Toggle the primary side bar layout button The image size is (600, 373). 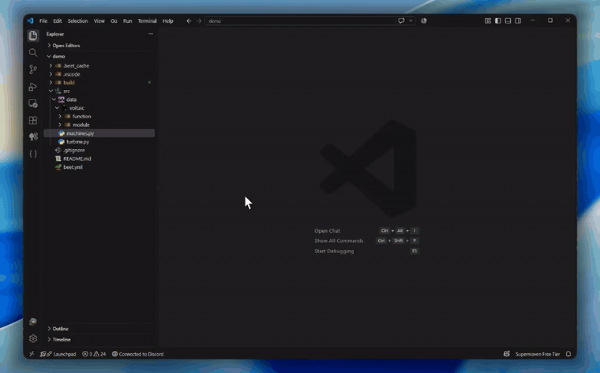498,21
